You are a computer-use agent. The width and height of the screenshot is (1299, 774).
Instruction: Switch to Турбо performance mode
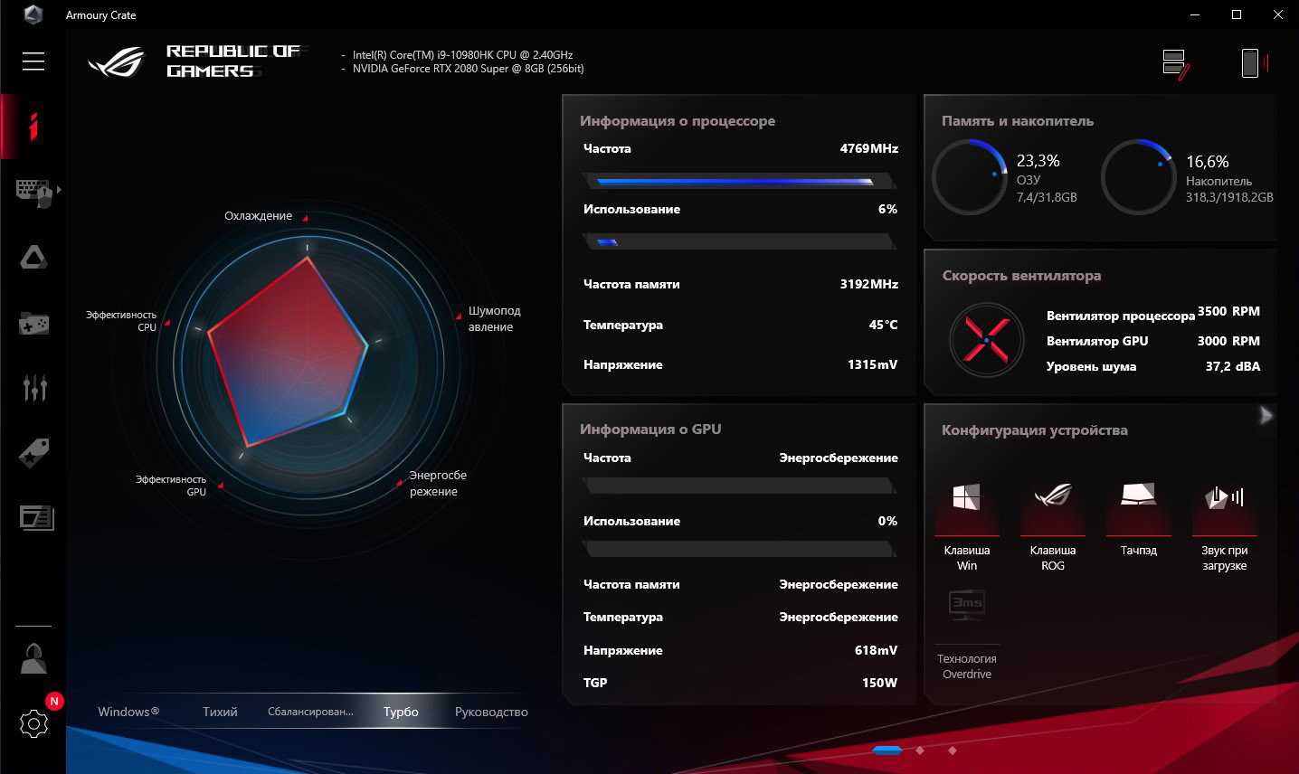point(401,712)
